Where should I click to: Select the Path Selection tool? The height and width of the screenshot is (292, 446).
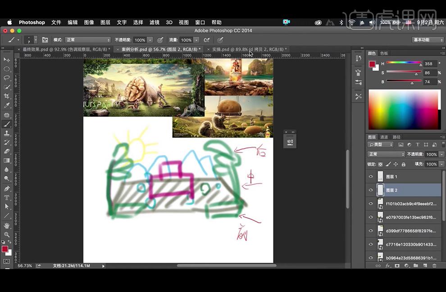(x=7, y=207)
